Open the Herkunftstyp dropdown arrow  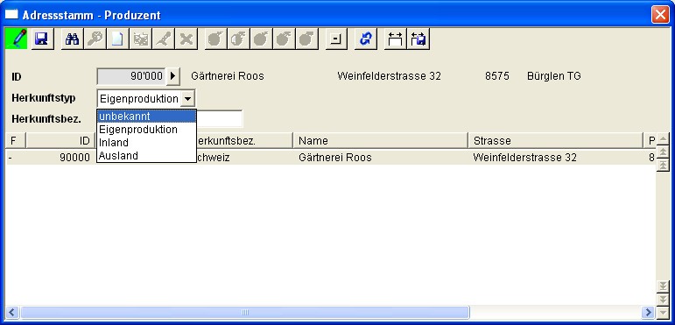coord(187,99)
